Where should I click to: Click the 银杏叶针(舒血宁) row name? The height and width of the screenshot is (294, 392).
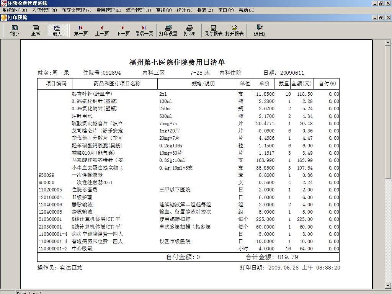[x=92, y=94]
